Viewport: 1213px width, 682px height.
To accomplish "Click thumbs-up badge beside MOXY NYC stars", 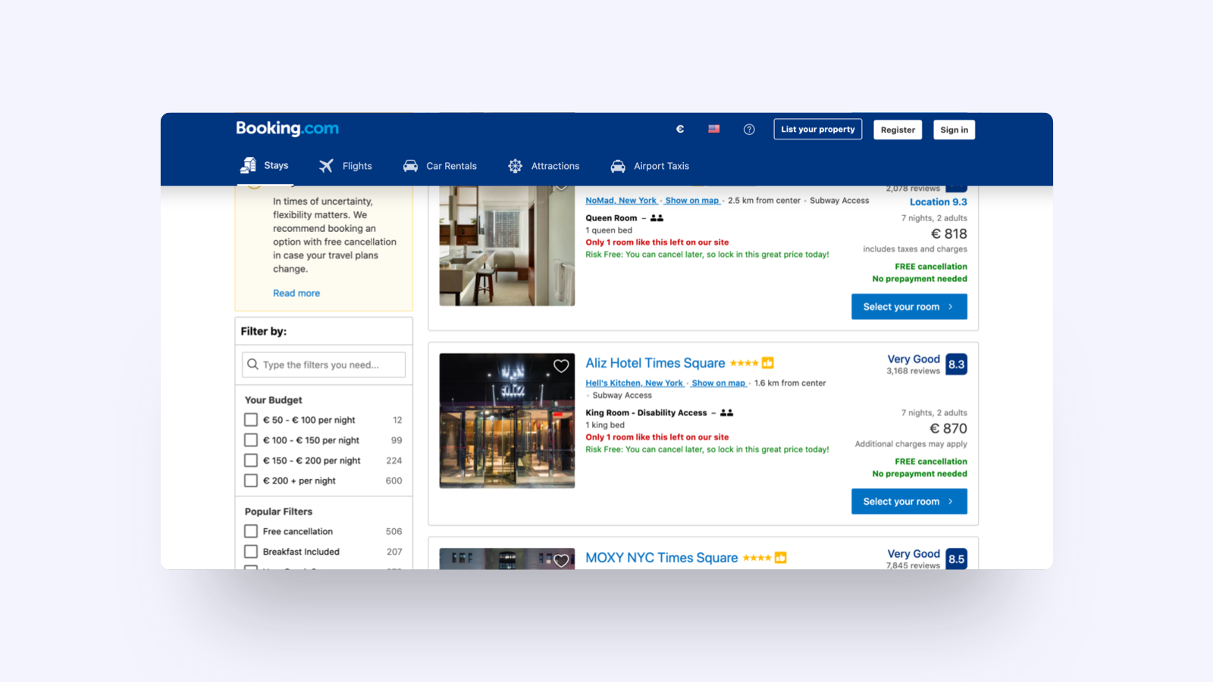I will pos(781,558).
